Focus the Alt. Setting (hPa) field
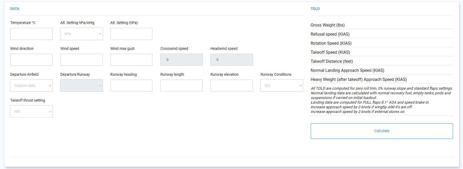The height and width of the screenshot is (169, 463). point(131,34)
